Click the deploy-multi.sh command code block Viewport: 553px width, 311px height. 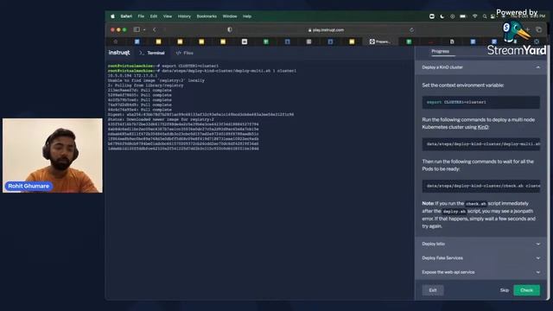(x=481, y=144)
